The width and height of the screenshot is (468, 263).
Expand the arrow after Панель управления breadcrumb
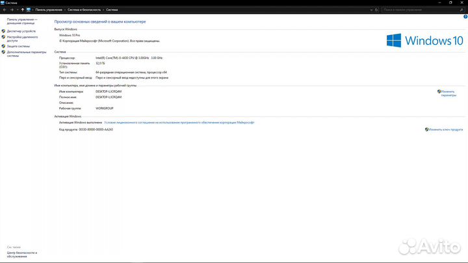click(x=66, y=10)
